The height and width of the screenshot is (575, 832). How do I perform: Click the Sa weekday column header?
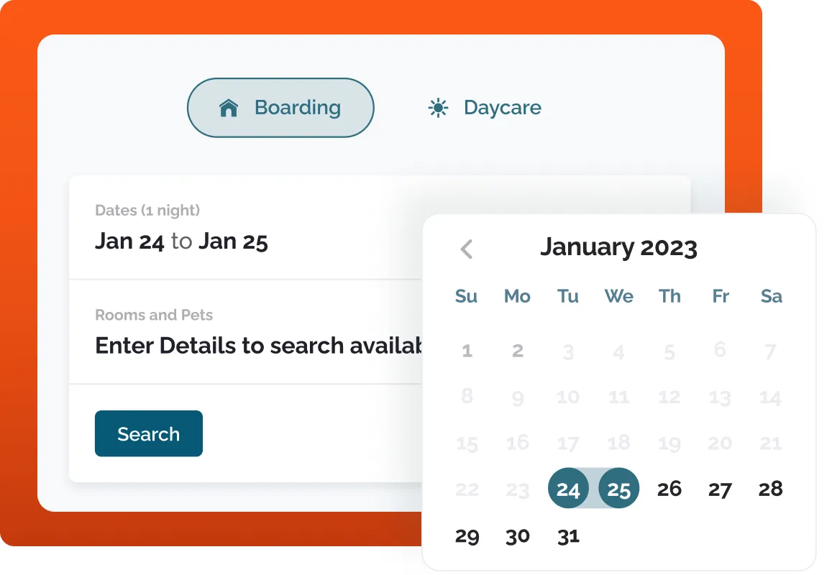pos(770,296)
